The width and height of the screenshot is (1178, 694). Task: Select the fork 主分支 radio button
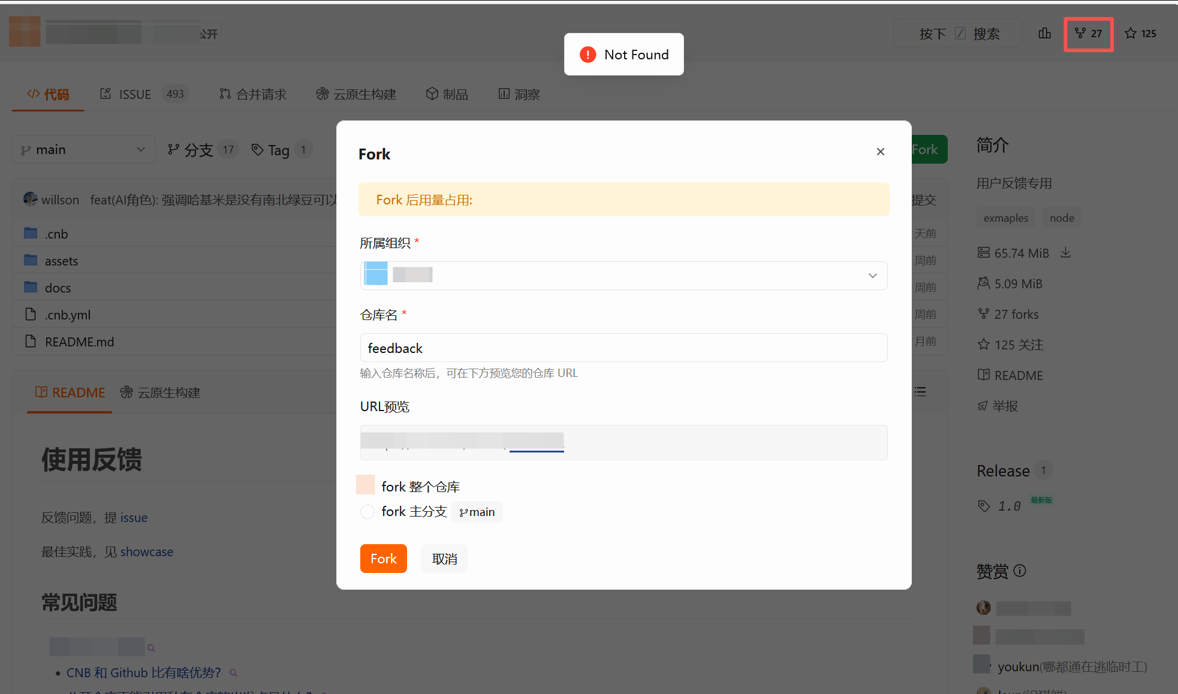367,512
